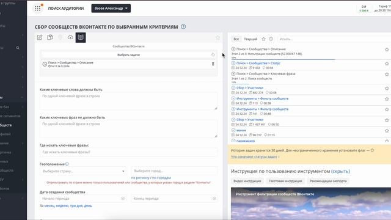Focus the Какие ключевые слова должны быть textarea

click(128, 101)
